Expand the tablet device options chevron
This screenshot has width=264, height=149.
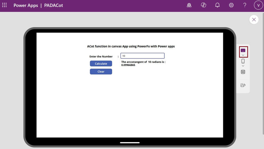pyautogui.click(x=243, y=55)
